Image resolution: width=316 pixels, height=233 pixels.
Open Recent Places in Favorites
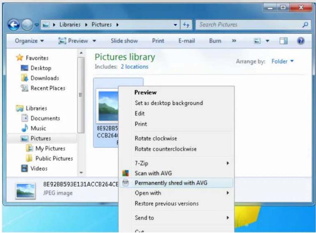[48, 88]
